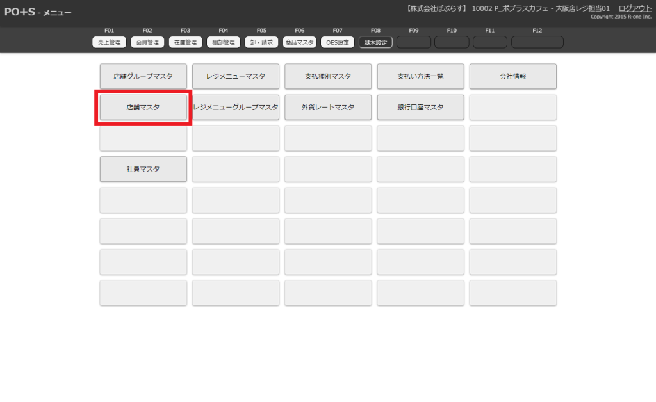Open レジメニューマスタ
The width and height of the screenshot is (656, 402).
click(x=236, y=76)
